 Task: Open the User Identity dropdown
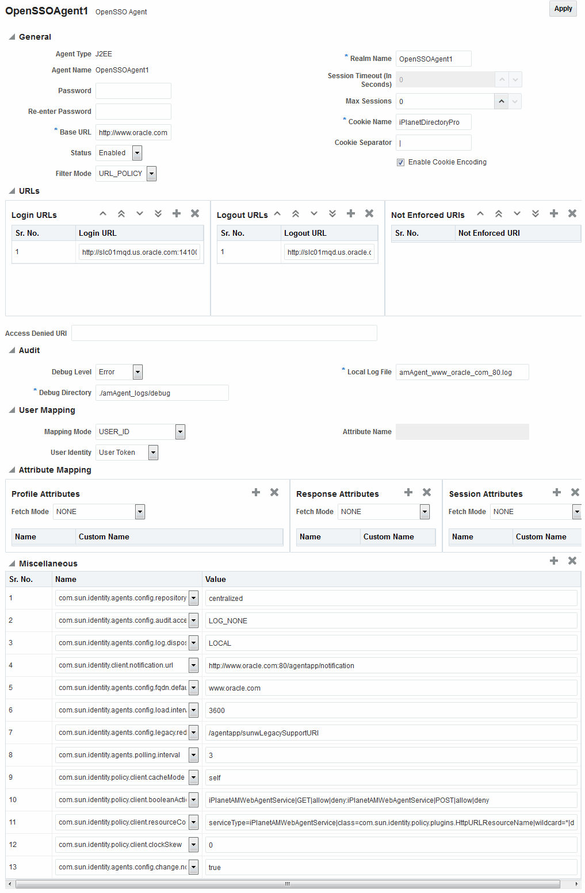(153, 453)
